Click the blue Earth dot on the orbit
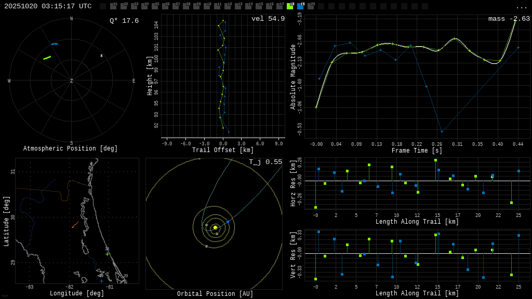532x299 pixels. (x=228, y=222)
